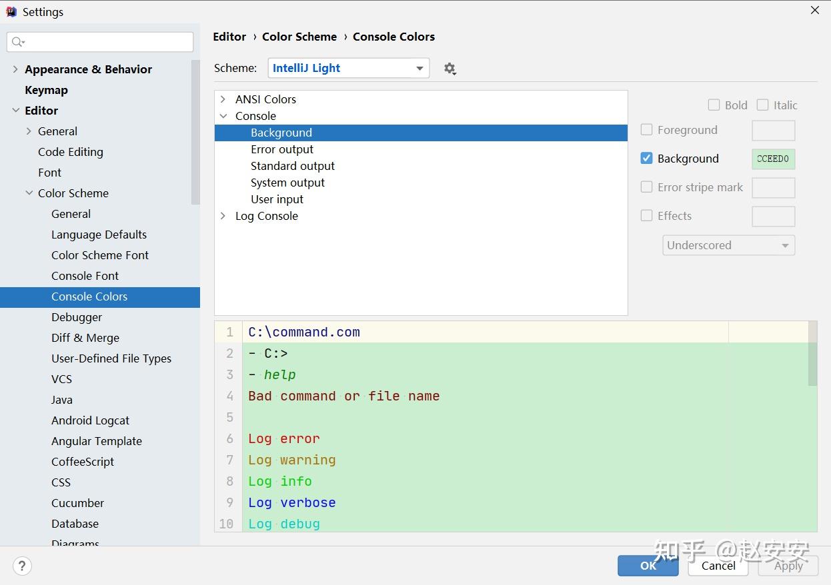Open Android Logcat color settings
831x585 pixels.
tap(90, 420)
